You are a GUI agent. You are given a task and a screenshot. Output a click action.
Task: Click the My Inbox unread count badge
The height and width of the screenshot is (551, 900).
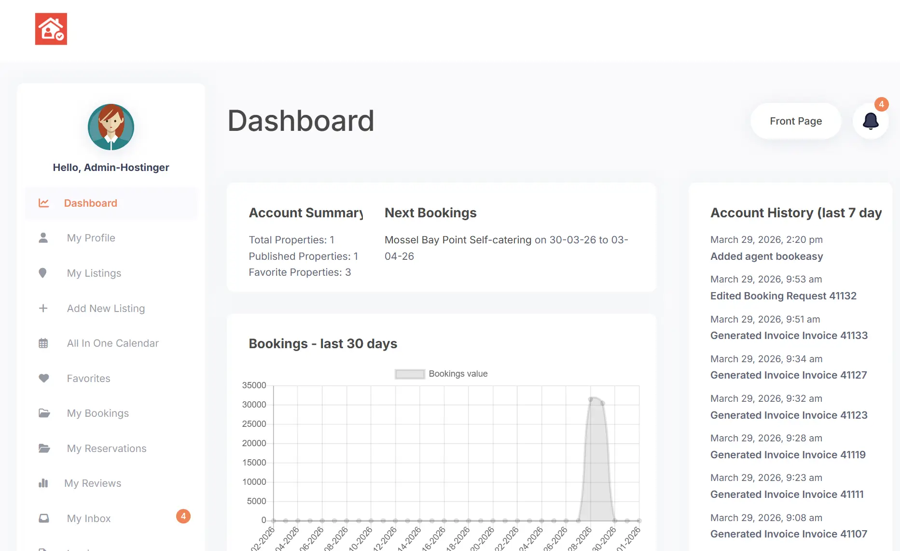click(183, 516)
